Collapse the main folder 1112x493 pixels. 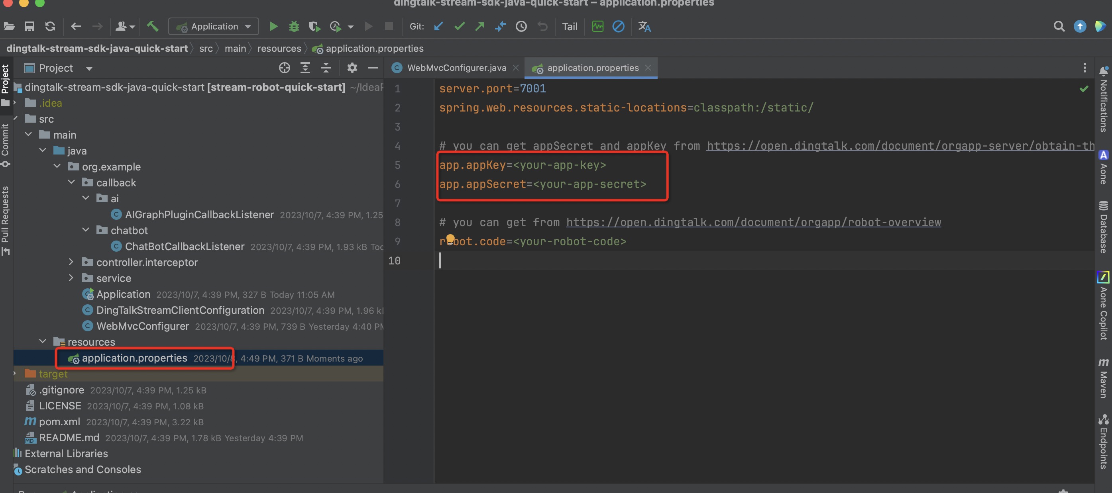tap(28, 135)
